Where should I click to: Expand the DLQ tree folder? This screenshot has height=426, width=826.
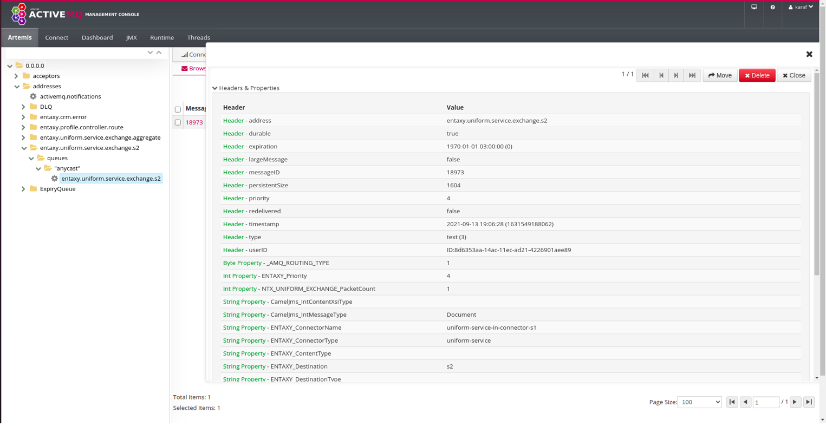[23, 107]
